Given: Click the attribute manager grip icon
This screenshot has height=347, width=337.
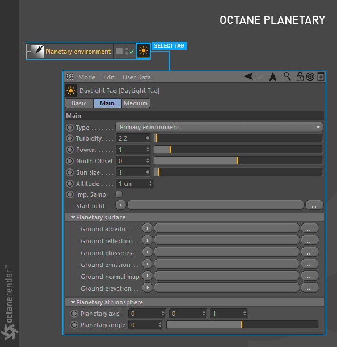Looking at the screenshot, I should pyautogui.click(x=70, y=77).
